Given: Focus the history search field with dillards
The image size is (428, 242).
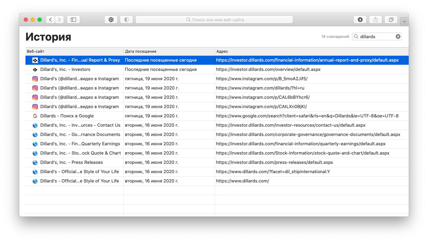Looking at the screenshot, I should (377, 36).
